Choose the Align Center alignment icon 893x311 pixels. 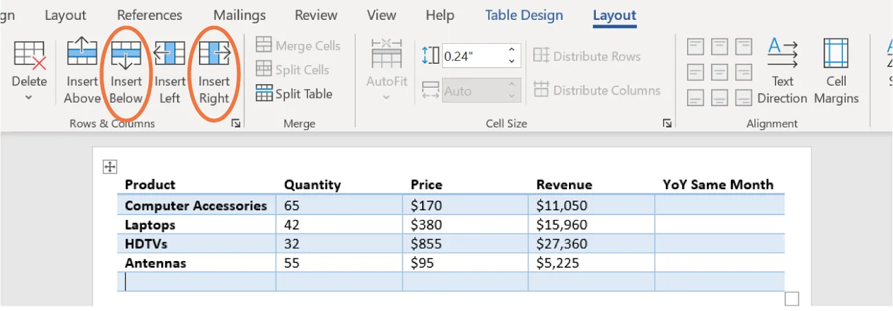(x=719, y=72)
